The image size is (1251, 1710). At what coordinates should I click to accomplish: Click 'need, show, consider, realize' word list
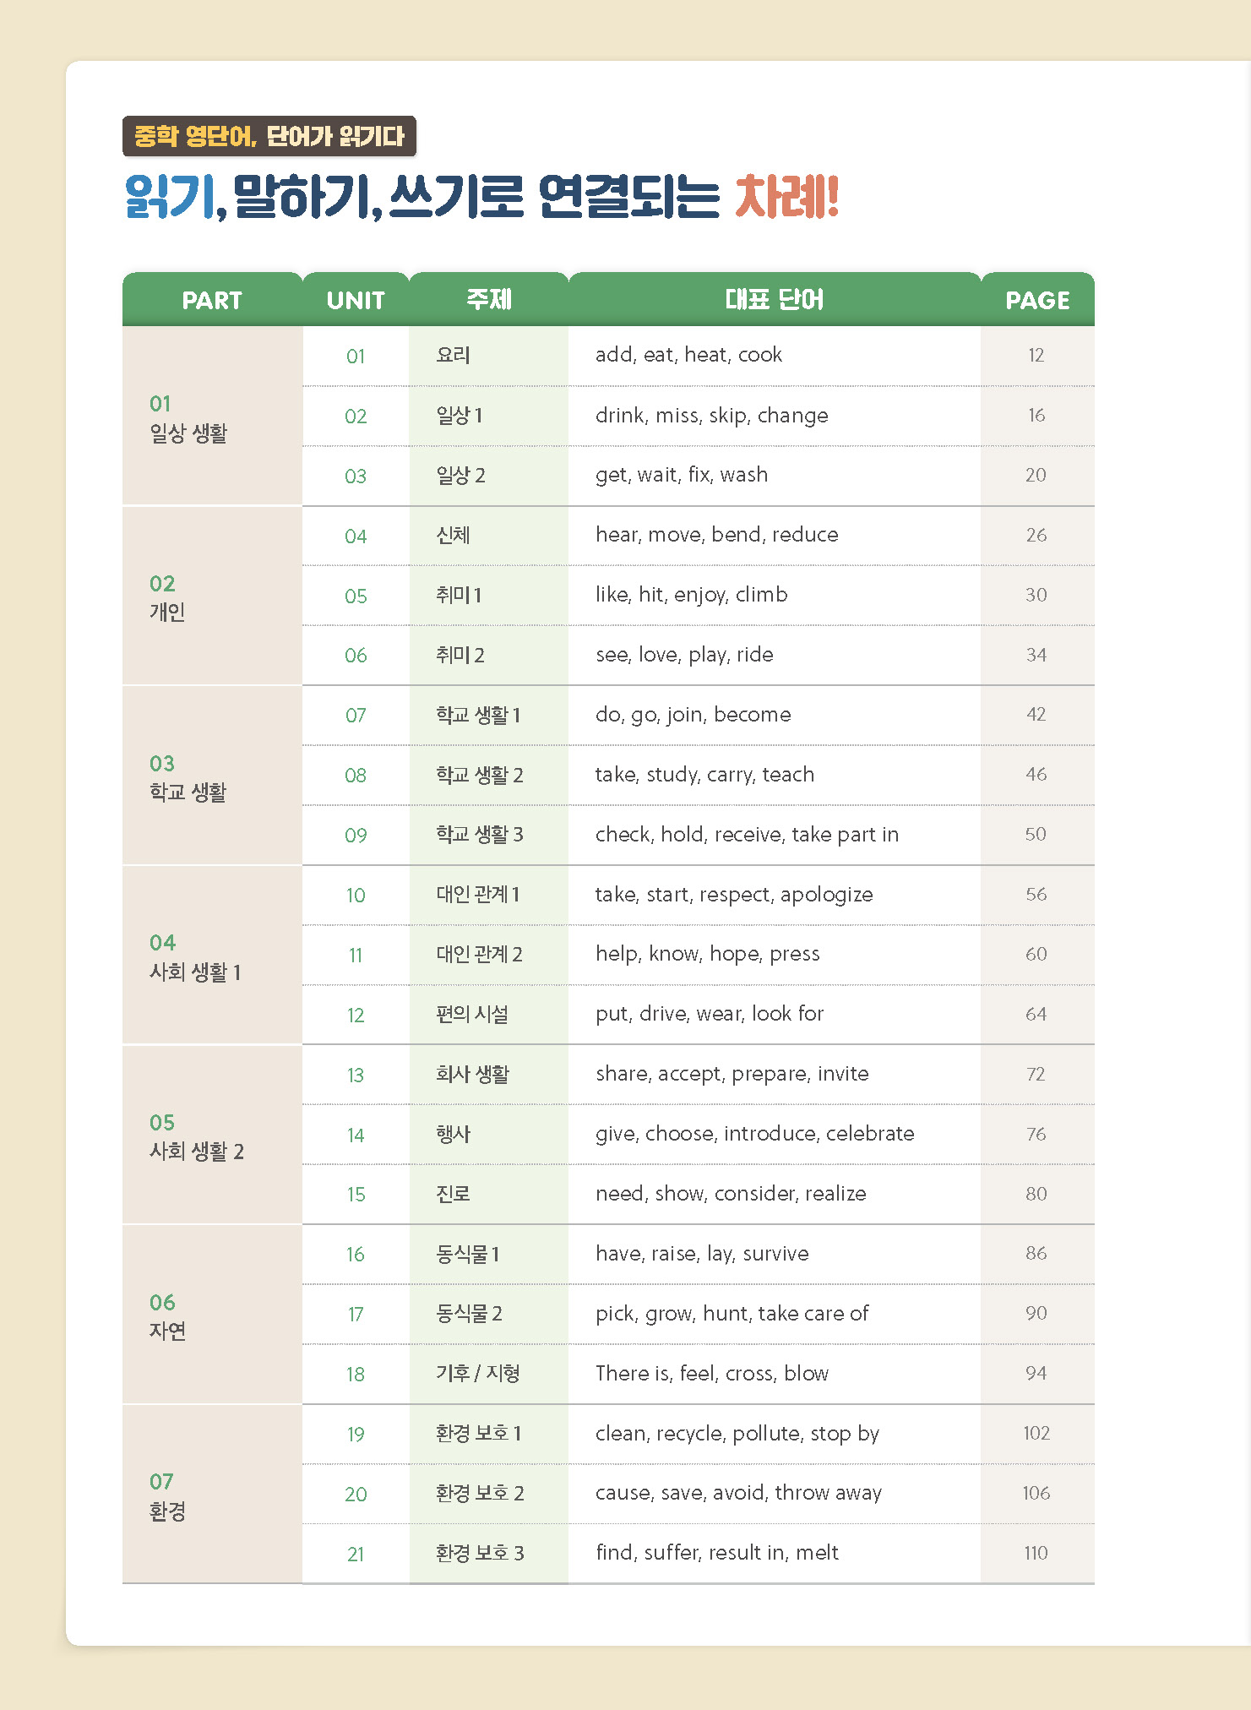(731, 1194)
